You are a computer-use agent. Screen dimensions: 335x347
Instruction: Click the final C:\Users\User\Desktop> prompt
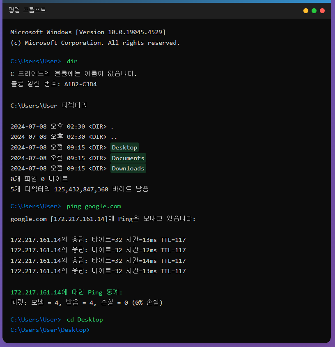tap(50, 330)
